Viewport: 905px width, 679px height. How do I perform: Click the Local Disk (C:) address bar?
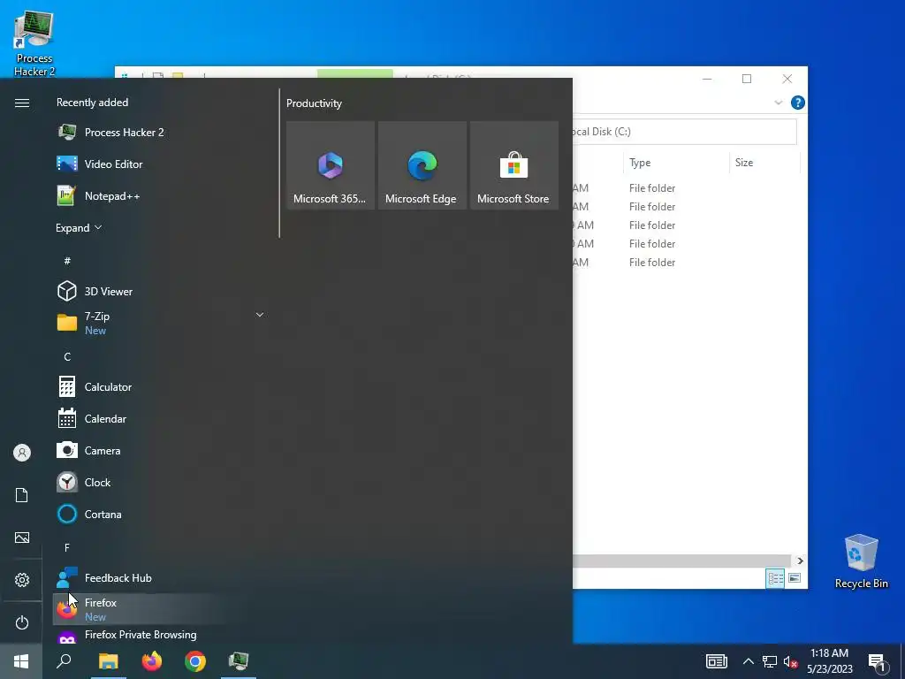(x=685, y=132)
